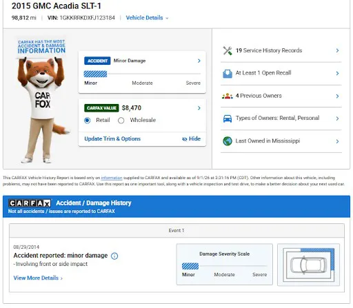Click the crossed-eye Hide icon
This screenshot has width=353, height=308.
point(184,139)
